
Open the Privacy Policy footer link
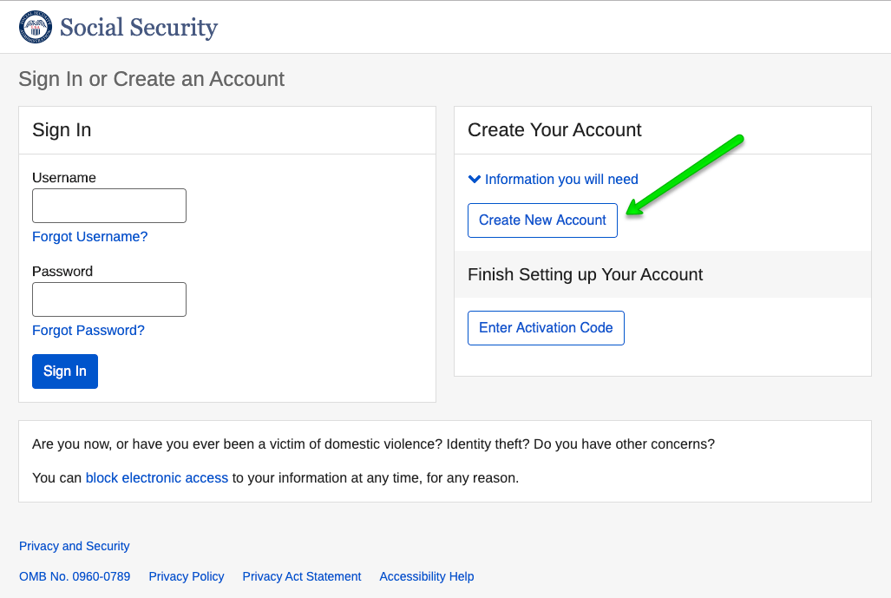(x=187, y=577)
